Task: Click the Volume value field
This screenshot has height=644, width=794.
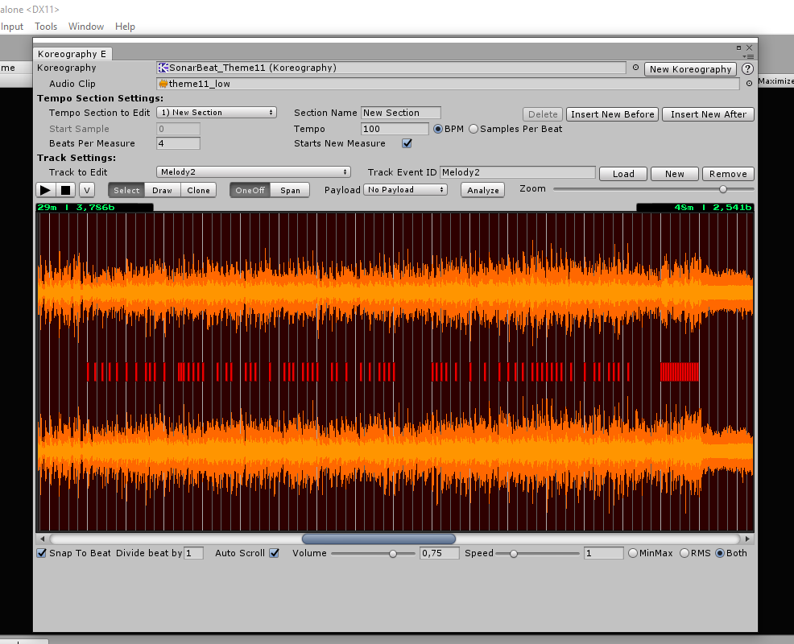Action: coord(439,553)
